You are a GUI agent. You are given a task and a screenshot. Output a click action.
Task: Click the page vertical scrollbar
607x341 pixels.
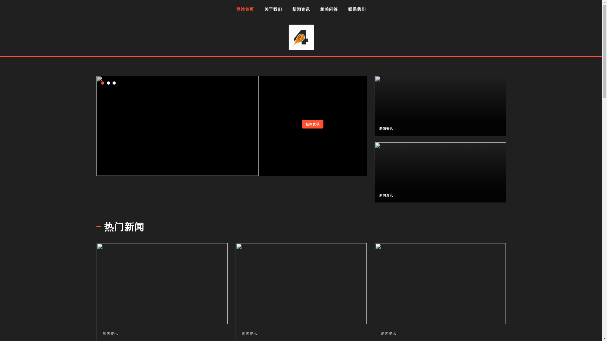(604, 170)
